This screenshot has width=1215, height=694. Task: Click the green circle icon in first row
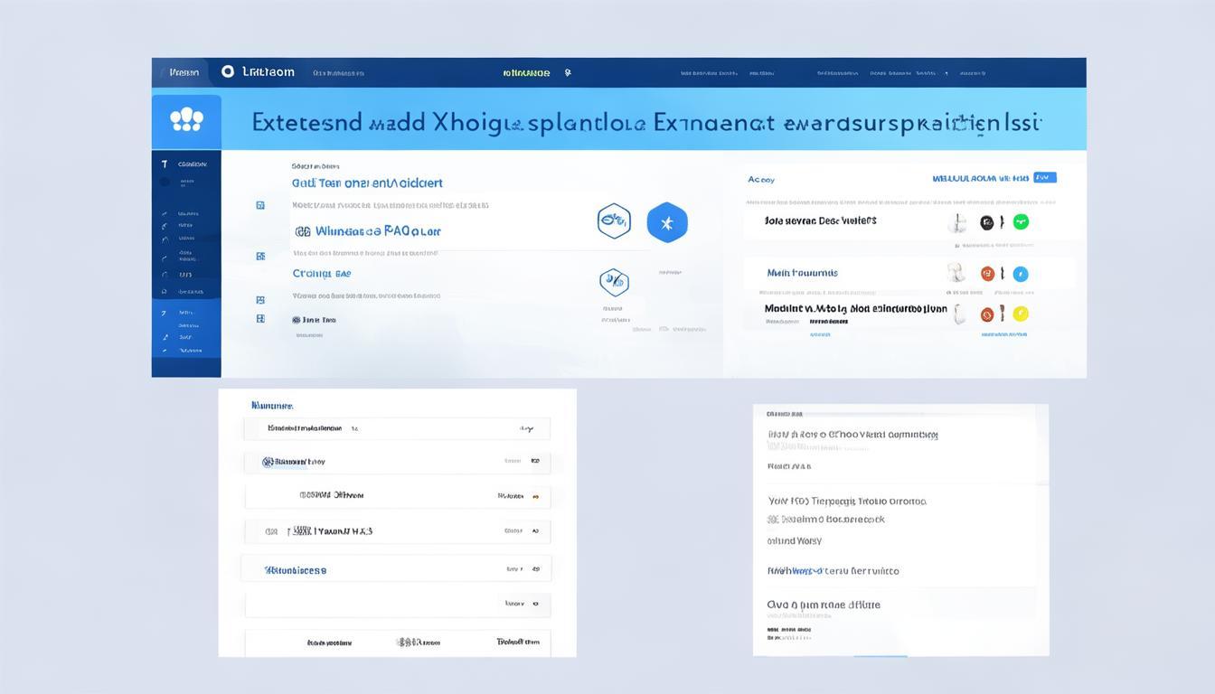click(x=1021, y=221)
